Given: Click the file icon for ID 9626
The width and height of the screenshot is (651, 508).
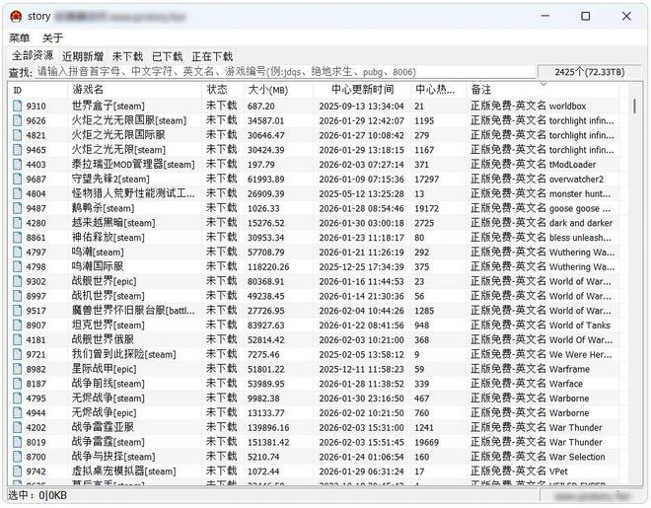Looking at the screenshot, I should tap(17, 120).
